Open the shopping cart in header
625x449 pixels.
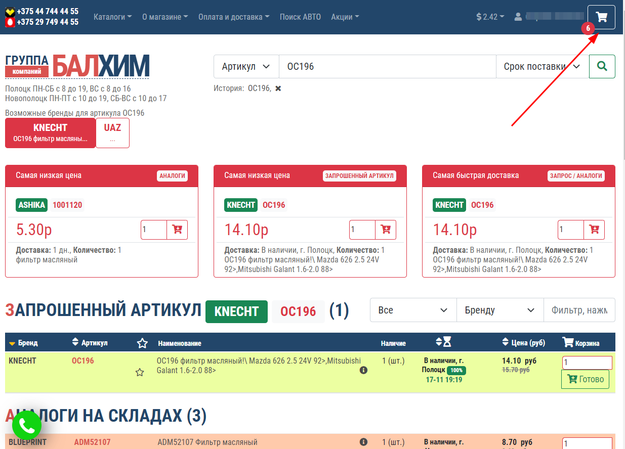601,17
